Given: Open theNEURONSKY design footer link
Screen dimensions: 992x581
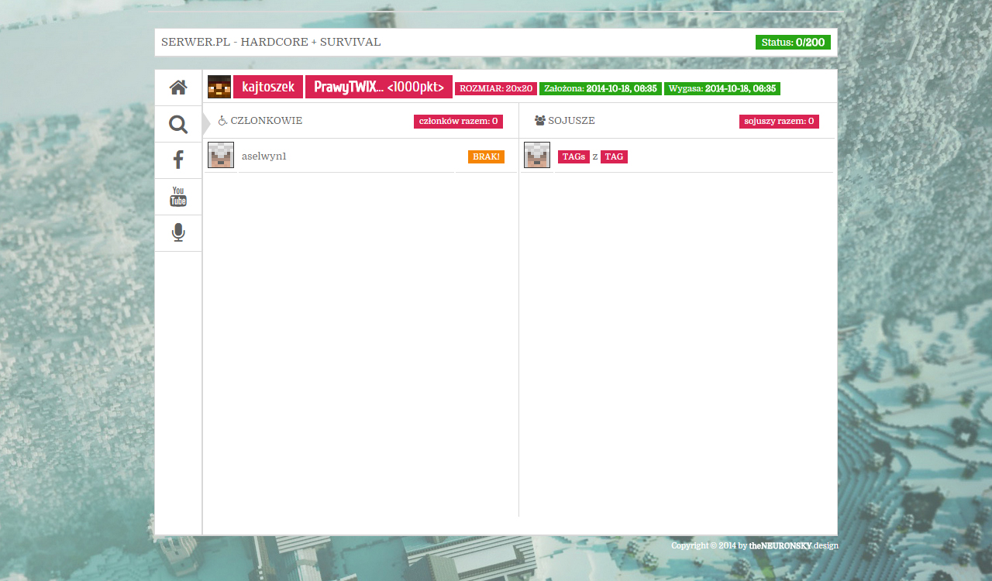Looking at the screenshot, I should [x=794, y=546].
